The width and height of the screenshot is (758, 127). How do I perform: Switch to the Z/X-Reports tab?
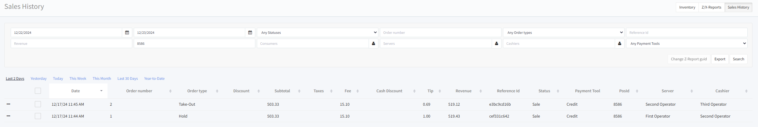point(711,7)
